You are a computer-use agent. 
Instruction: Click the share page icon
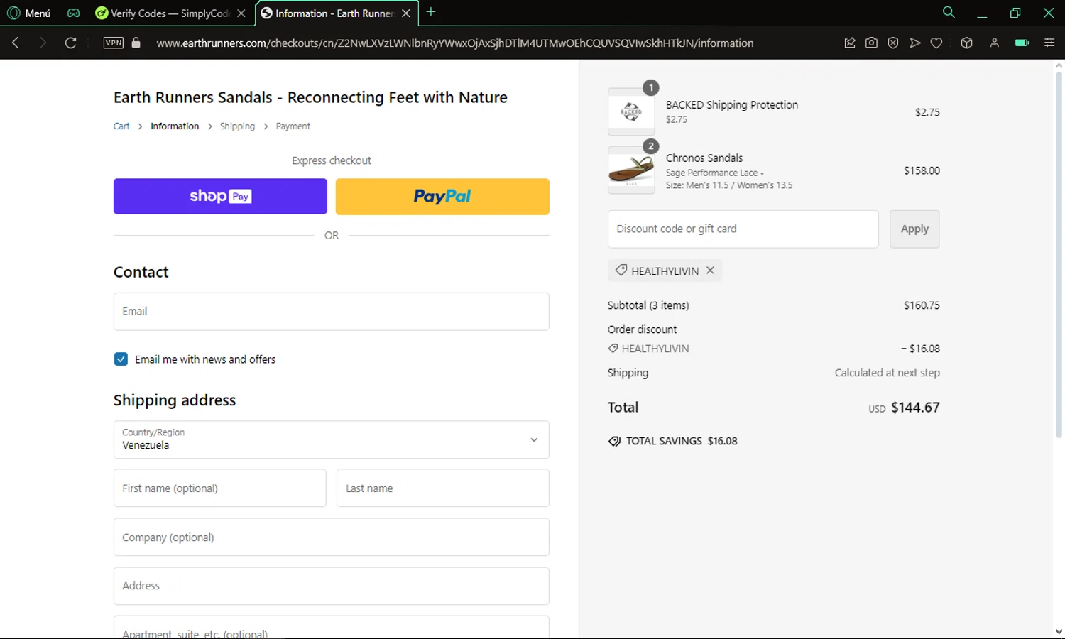point(850,43)
